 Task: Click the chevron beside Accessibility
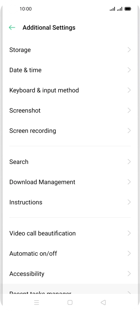pos(129,274)
